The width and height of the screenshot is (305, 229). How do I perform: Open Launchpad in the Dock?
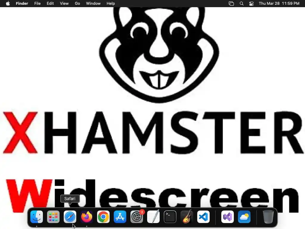tap(53, 217)
